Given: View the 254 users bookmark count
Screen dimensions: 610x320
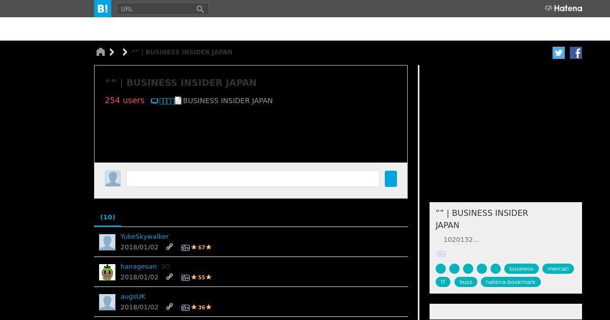Looking at the screenshot, I should (x=125, y=101).
